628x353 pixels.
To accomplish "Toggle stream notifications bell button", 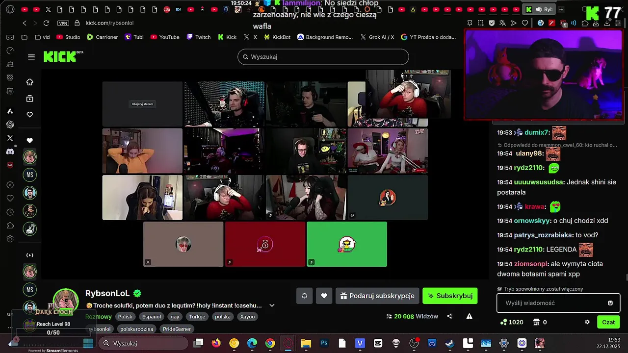I will pos(305,296).
